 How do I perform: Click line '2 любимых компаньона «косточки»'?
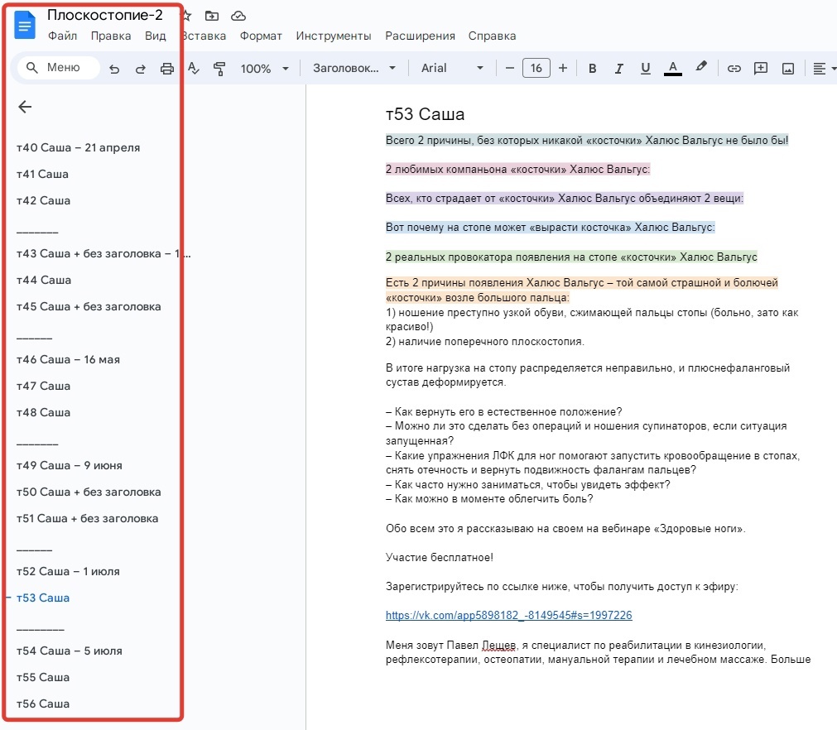(517, 169)
